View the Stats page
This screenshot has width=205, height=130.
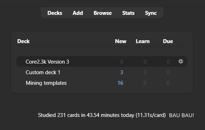coord(128,13)
